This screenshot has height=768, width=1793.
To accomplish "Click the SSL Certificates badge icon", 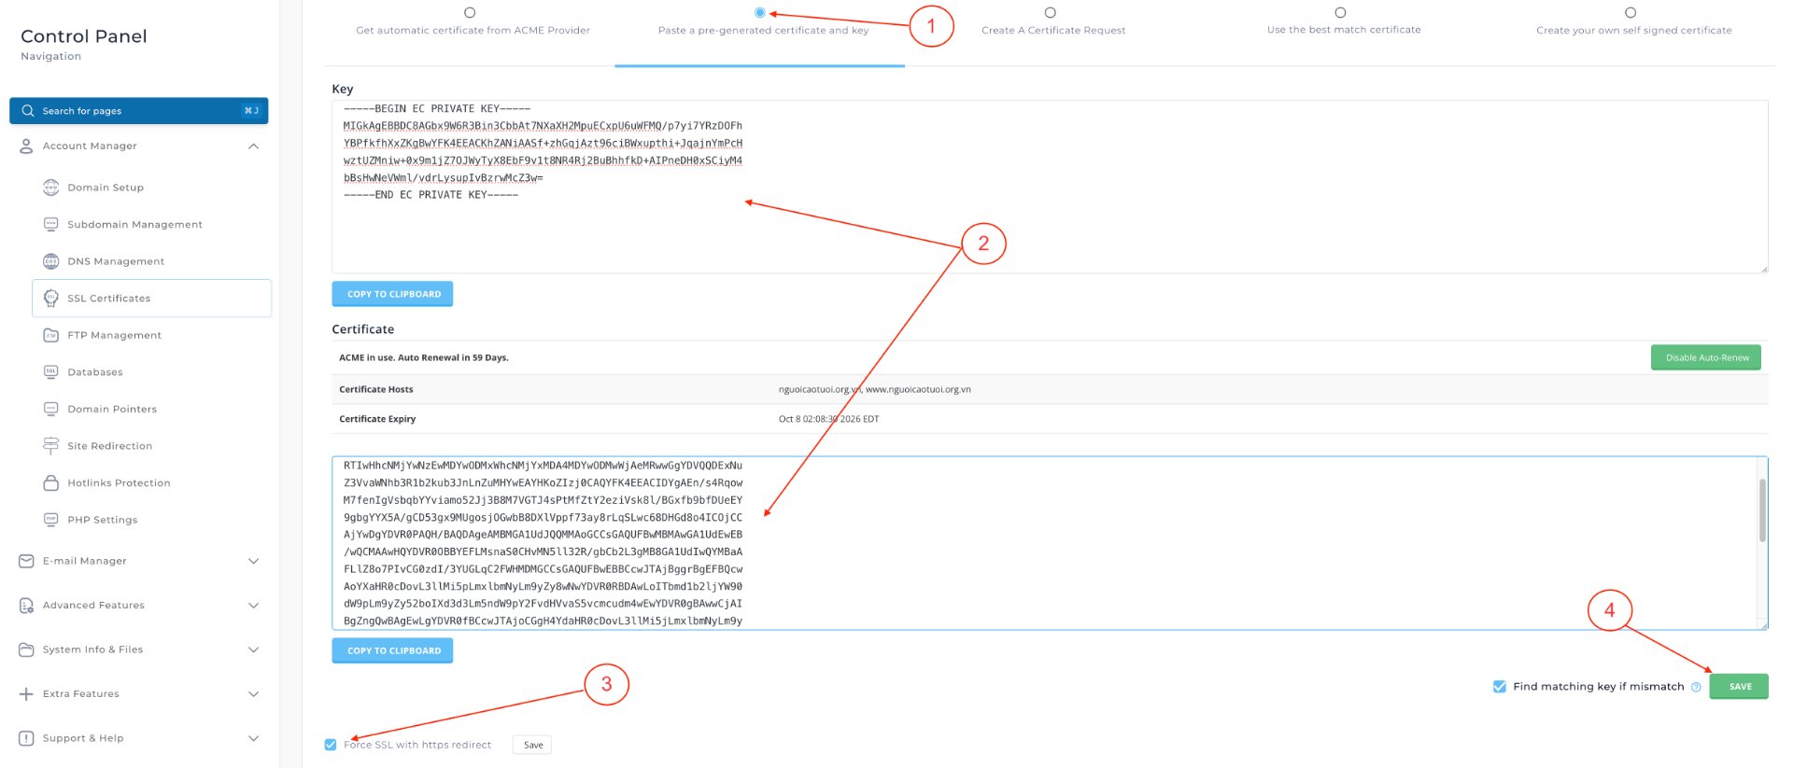I will [x=51, y=298].
